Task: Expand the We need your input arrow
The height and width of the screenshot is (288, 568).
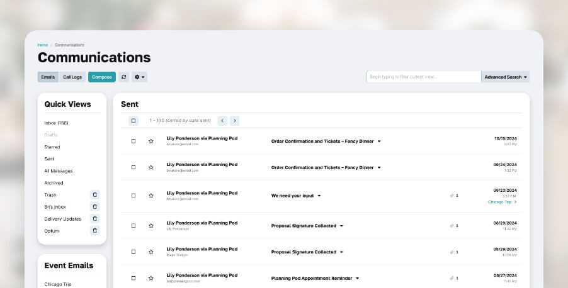Action: [319, 196]
